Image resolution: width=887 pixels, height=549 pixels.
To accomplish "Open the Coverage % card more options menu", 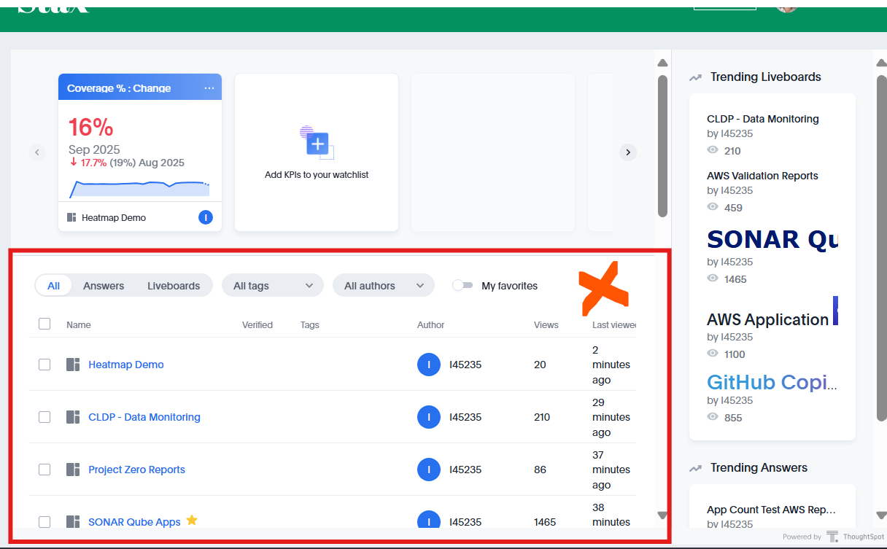I will pos(209,88).
